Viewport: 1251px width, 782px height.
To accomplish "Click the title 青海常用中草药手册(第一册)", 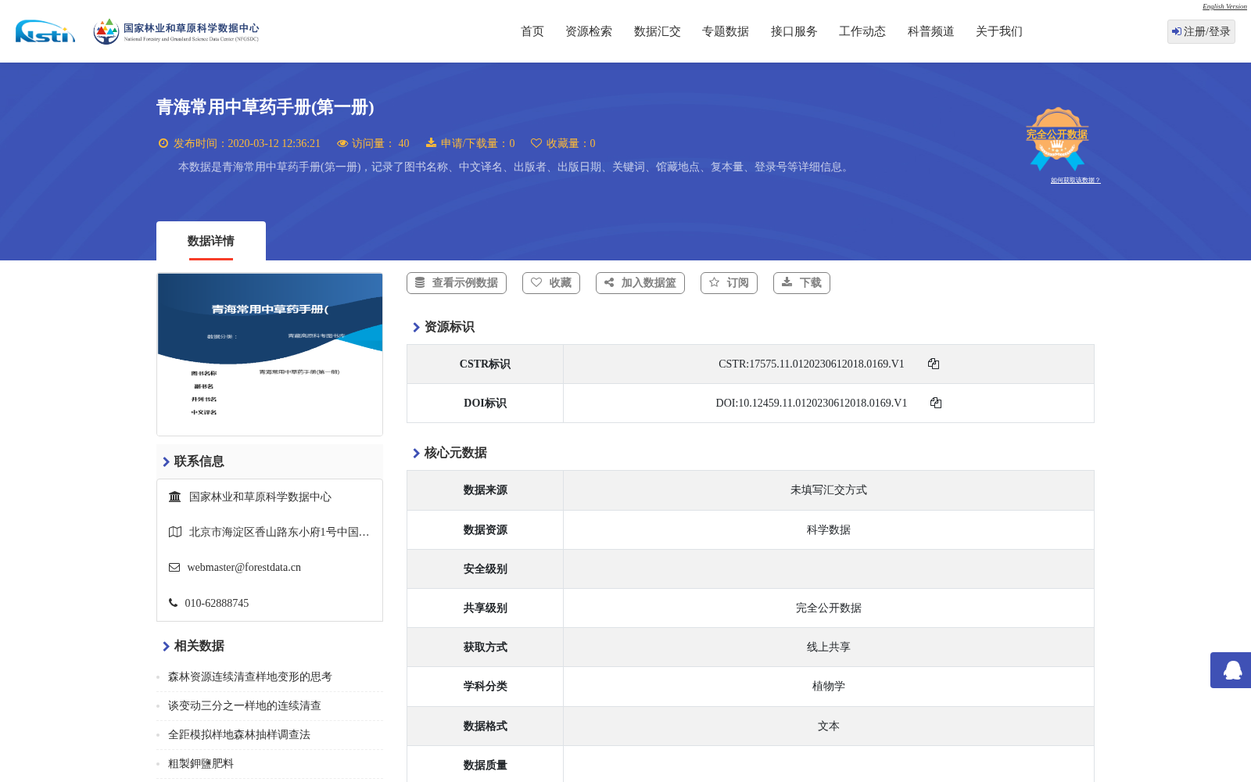I will [265, 107].
